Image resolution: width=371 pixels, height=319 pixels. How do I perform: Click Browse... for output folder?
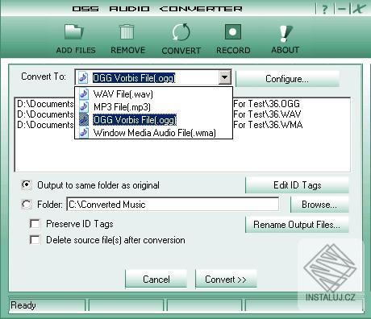[x=319, y=205]
